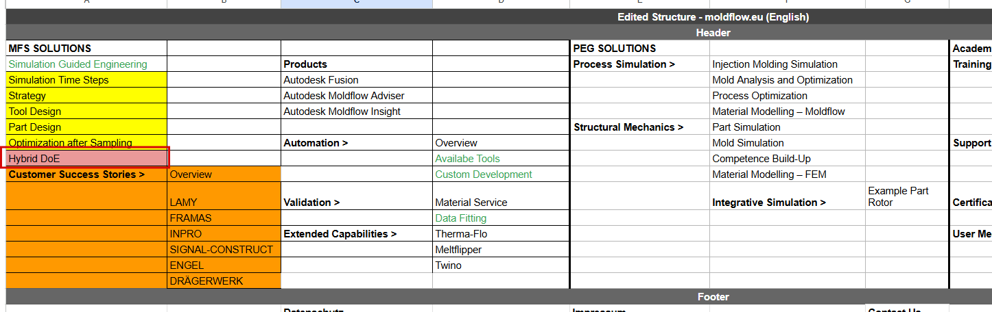Click 'Extended Capabilities >' cell
This screenshot has width=992, height=312.
click(x=357, y=234)
